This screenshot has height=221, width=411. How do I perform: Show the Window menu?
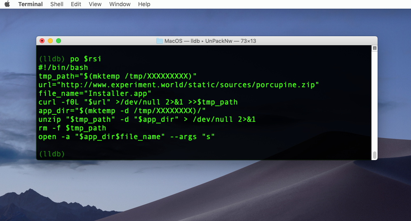(x=120, y=4)
